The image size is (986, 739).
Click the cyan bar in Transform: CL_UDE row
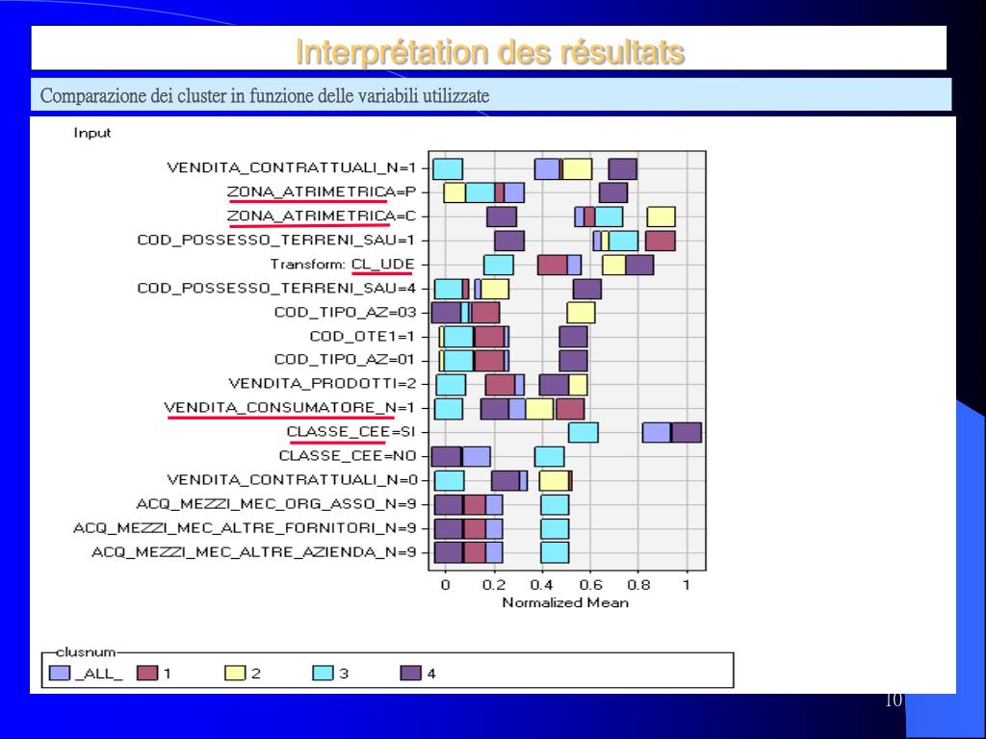coord(498,265)
